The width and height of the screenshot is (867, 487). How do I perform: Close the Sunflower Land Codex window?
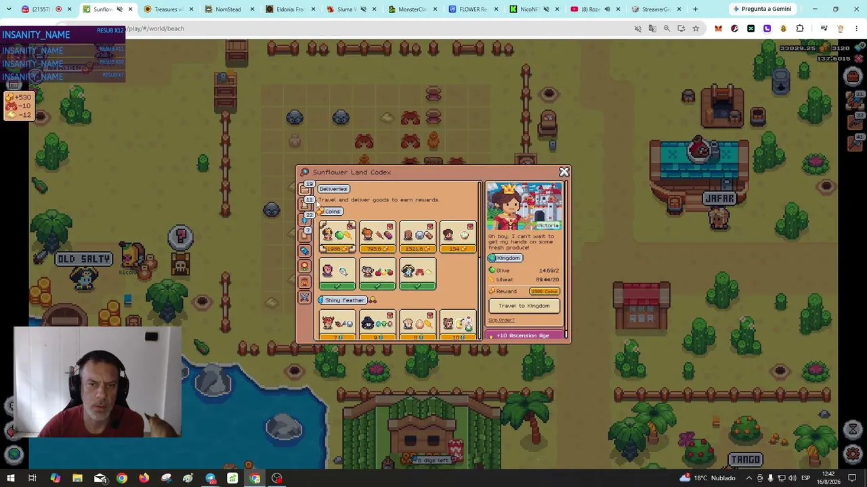tap(564, 172)
